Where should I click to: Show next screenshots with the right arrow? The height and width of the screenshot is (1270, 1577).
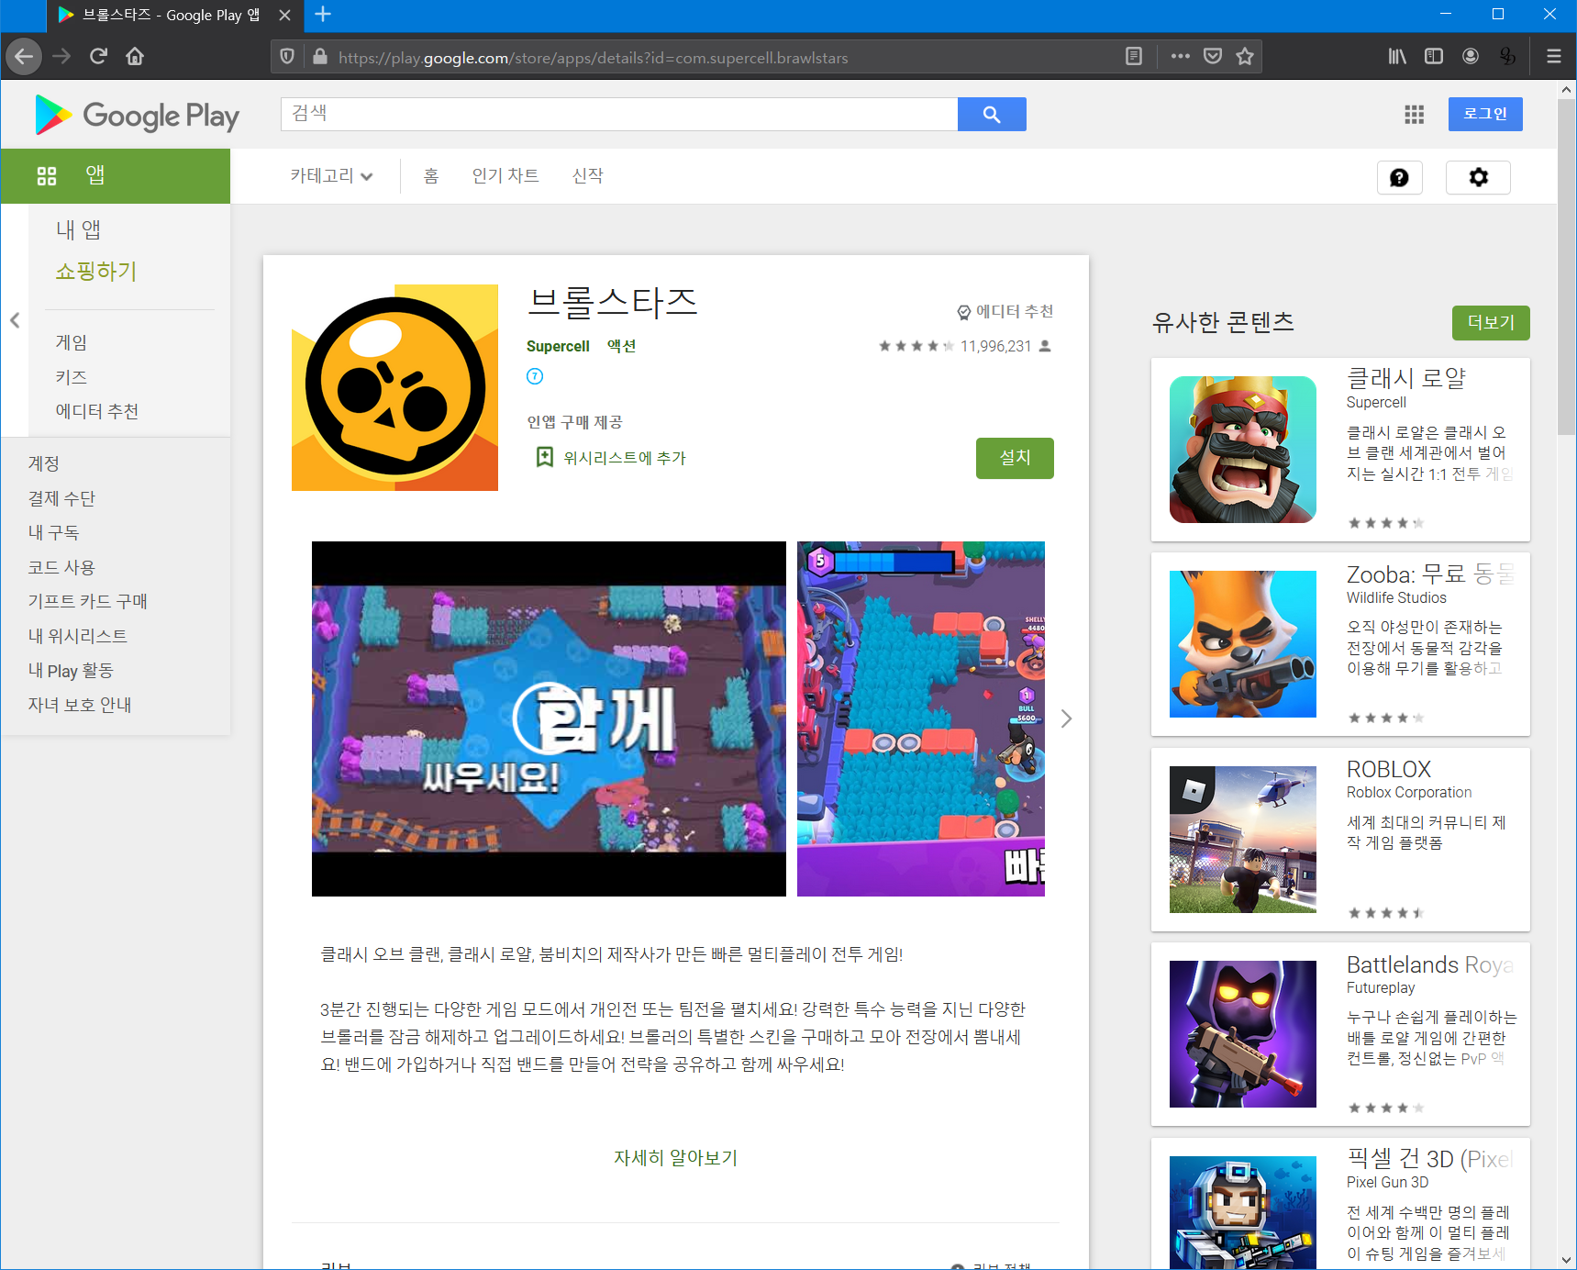[1066, 719]
